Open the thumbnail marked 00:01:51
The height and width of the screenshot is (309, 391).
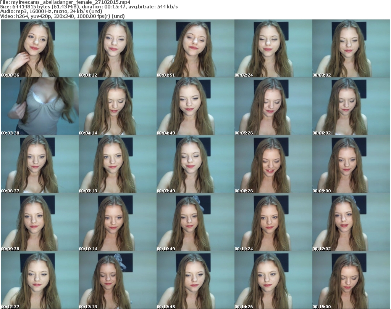click(195, 48)
